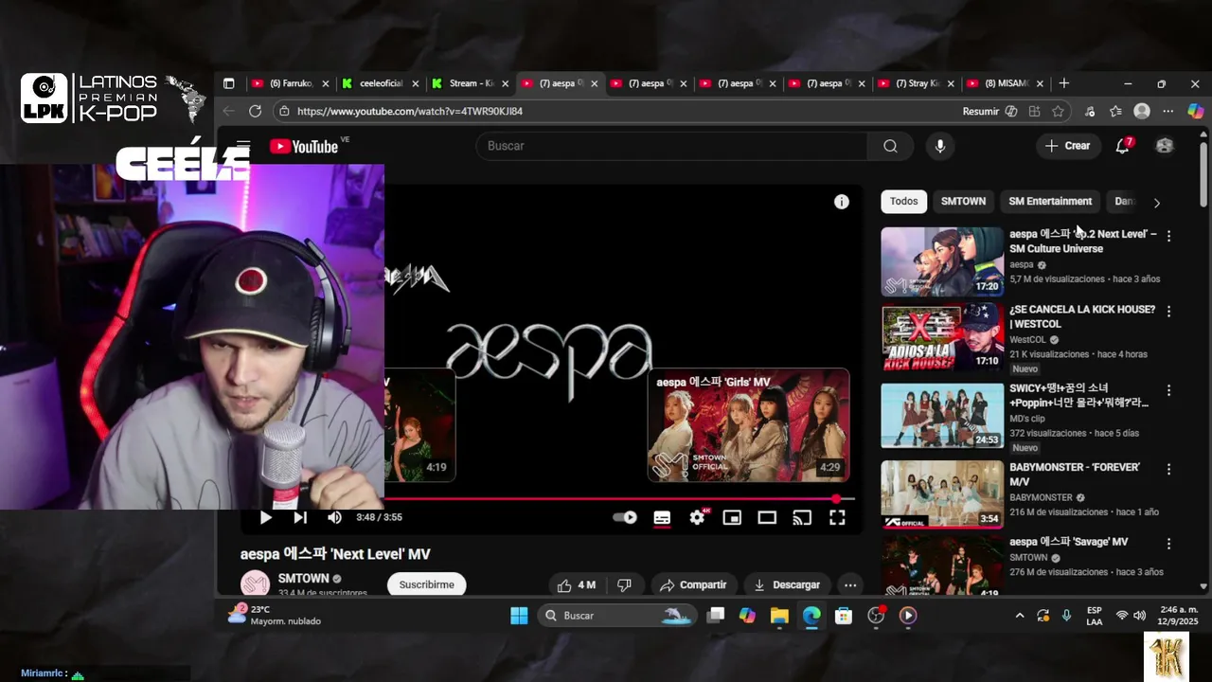The width and height of the screenshot is (1212, 682).
Task: Go to YouTube home via logo
Action: (304, 146)
